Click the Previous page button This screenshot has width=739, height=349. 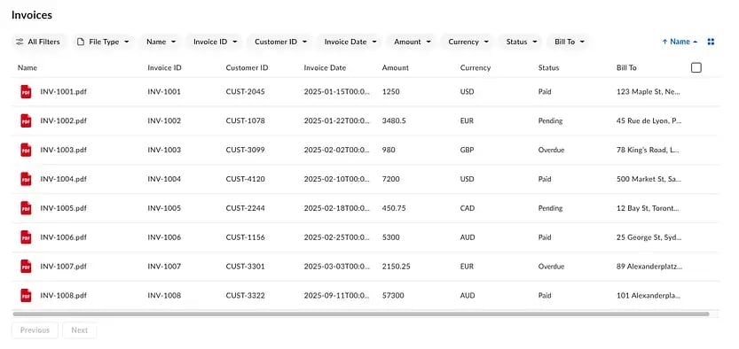tap(35, 330)
